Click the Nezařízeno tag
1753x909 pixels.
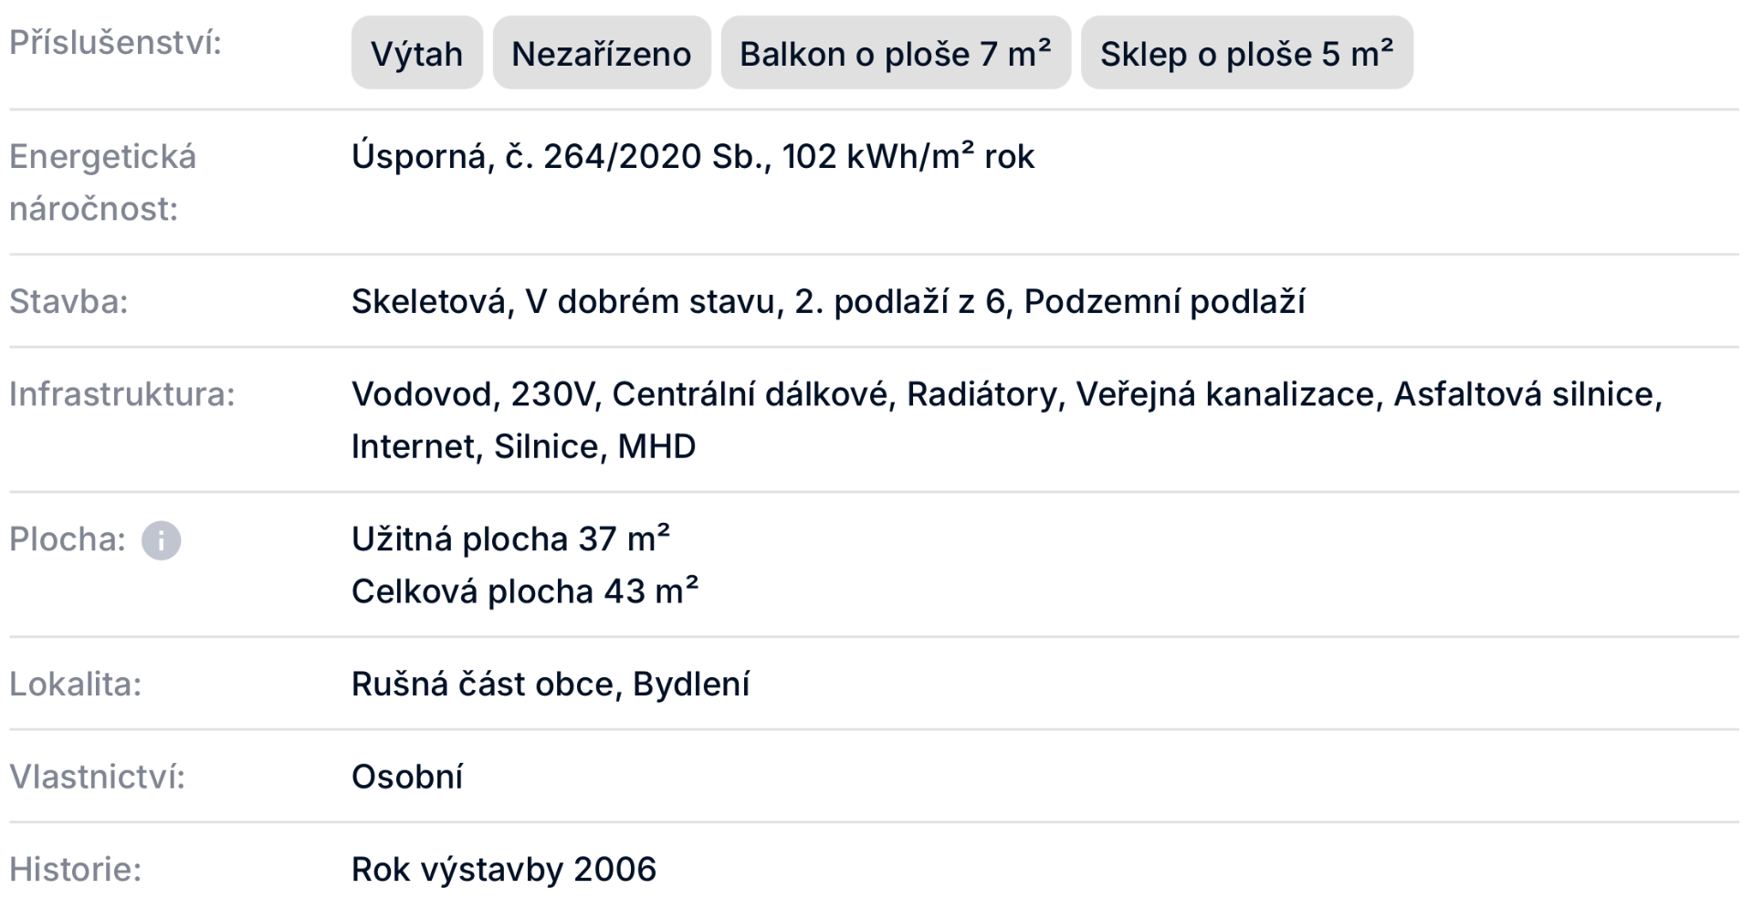[x=601, y=54]
